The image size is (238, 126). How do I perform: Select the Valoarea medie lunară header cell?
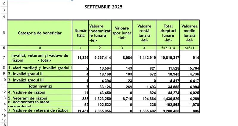click(x=189, y=33)
